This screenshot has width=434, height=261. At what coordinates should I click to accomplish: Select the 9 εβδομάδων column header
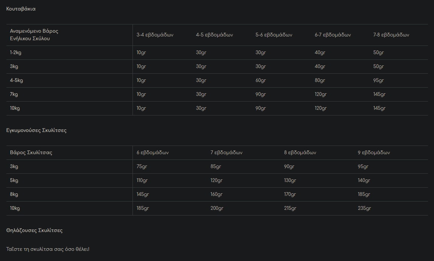[x=374, y=153]
